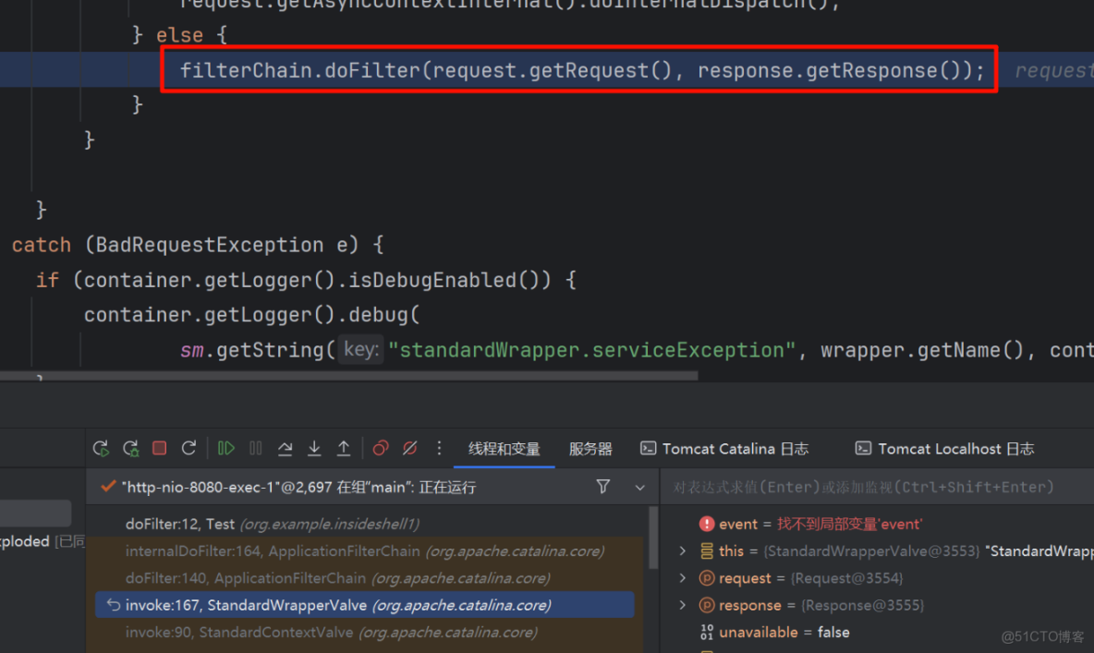Toggle mute breakpoints
Image resolution: width=1094 pixels, height=653 pixels.
coord(409,448)
